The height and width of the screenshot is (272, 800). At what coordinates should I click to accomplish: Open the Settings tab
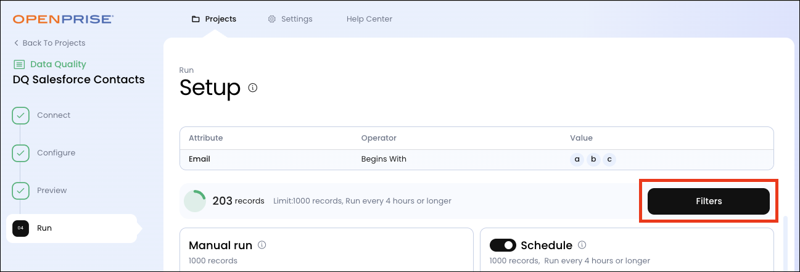[290, 19]
